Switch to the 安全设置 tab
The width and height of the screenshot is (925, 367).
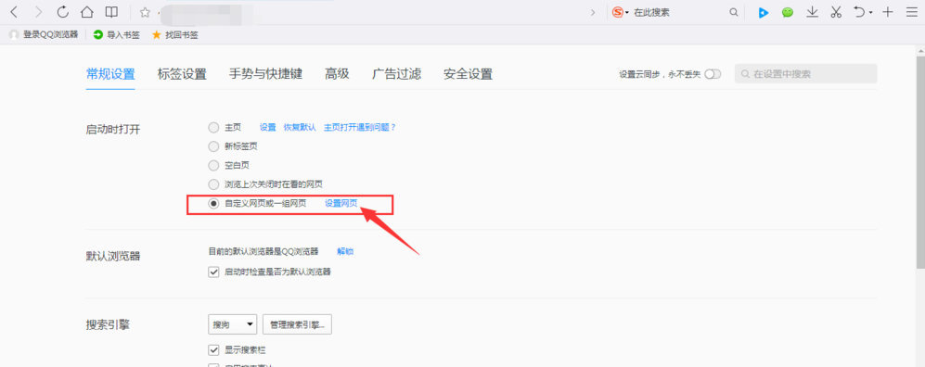pos(468,74)
